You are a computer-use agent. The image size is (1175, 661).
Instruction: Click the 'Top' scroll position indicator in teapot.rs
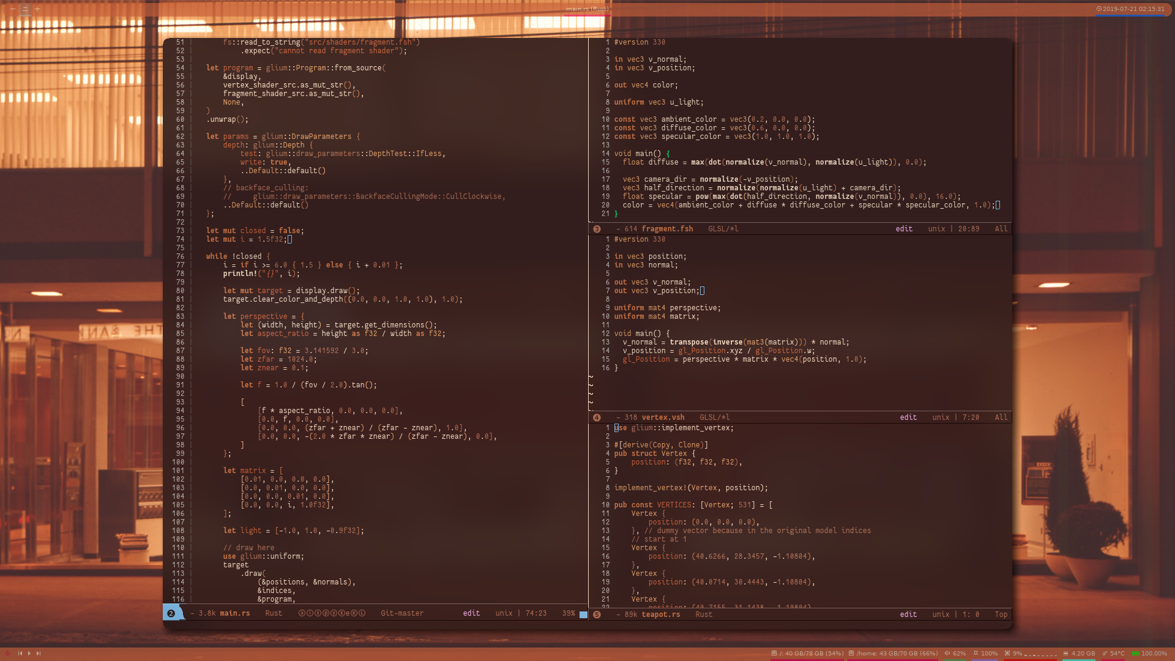click(1000, 614)
